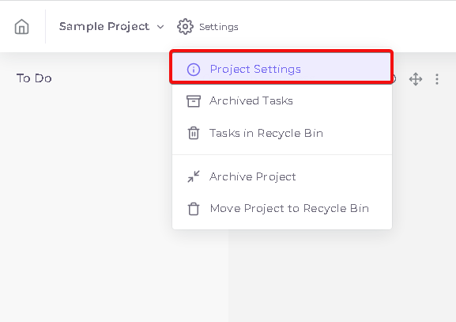This screenshot has height=322, width=456.
Task: Toggle the Settings menu label
Action: pos(219,27)
